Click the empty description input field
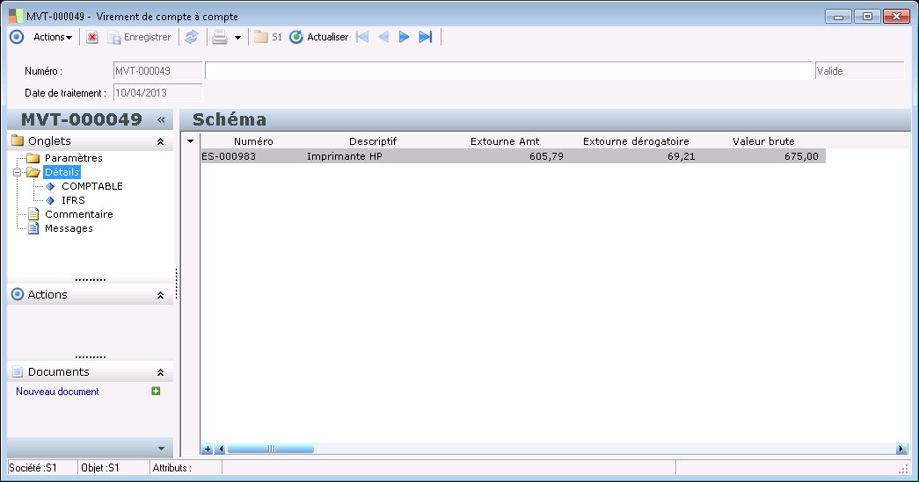The height and width of the screenshot is (482, 919). 508,71
